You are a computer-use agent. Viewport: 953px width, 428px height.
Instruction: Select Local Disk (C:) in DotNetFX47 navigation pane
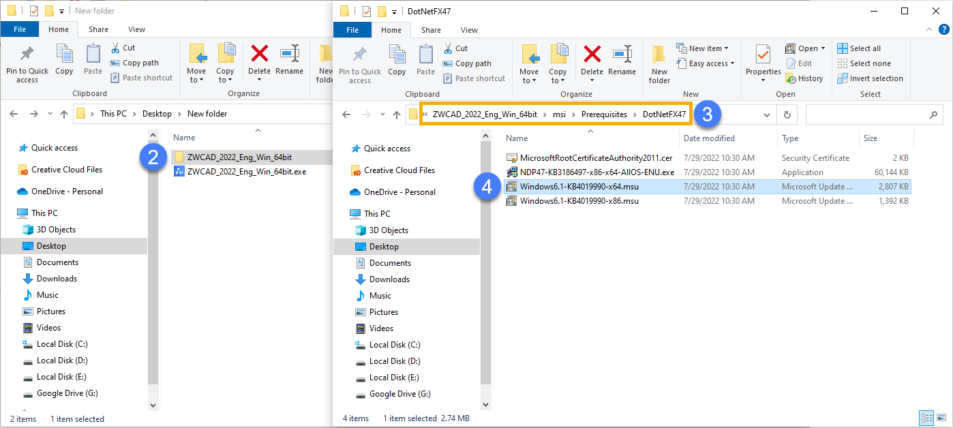click(395, 345)
